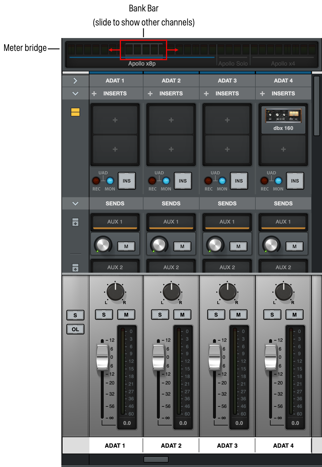Click the ADAT 3 pan knob

pos(228,292)
